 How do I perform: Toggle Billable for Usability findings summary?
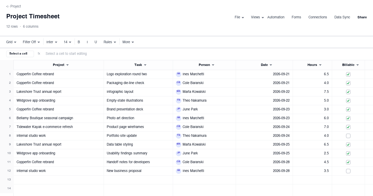348,153
